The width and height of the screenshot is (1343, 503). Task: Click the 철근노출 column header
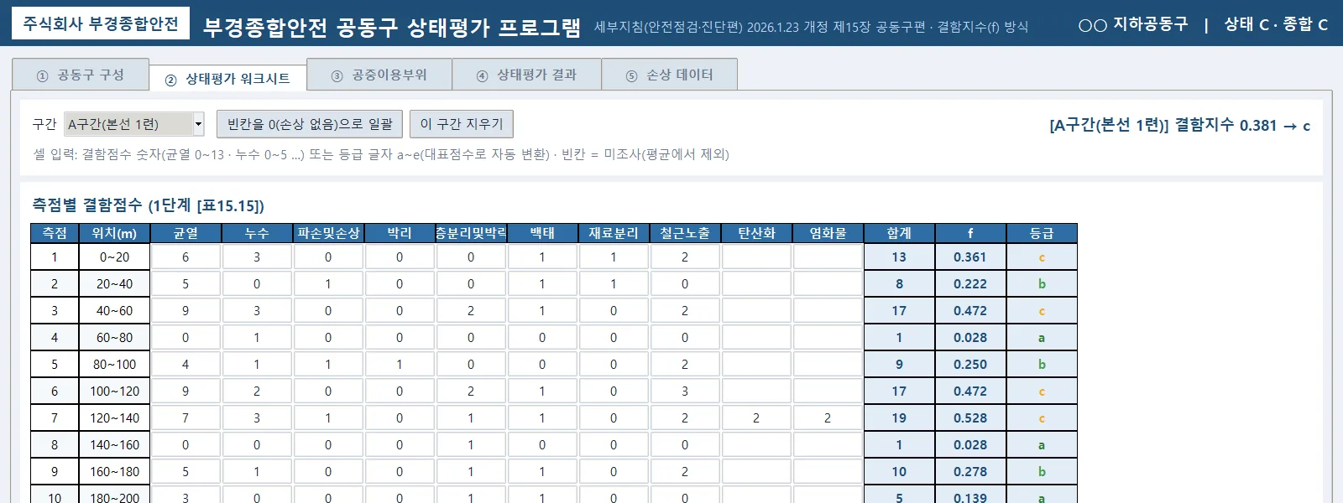coord(685,233)
